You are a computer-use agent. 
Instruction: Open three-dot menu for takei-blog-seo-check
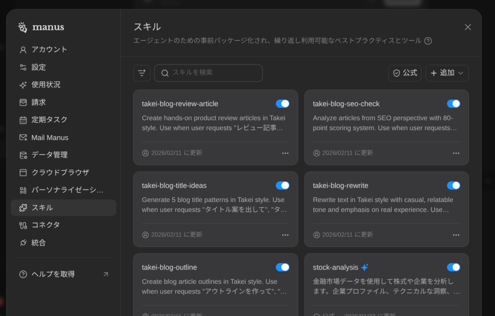pyautogui.click(x=456, y=153)
